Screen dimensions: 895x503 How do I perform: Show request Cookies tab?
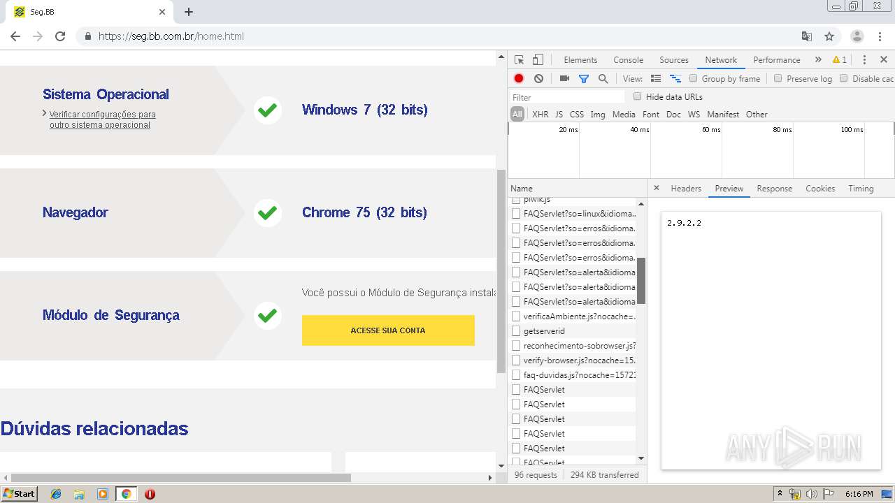point(820,189)
